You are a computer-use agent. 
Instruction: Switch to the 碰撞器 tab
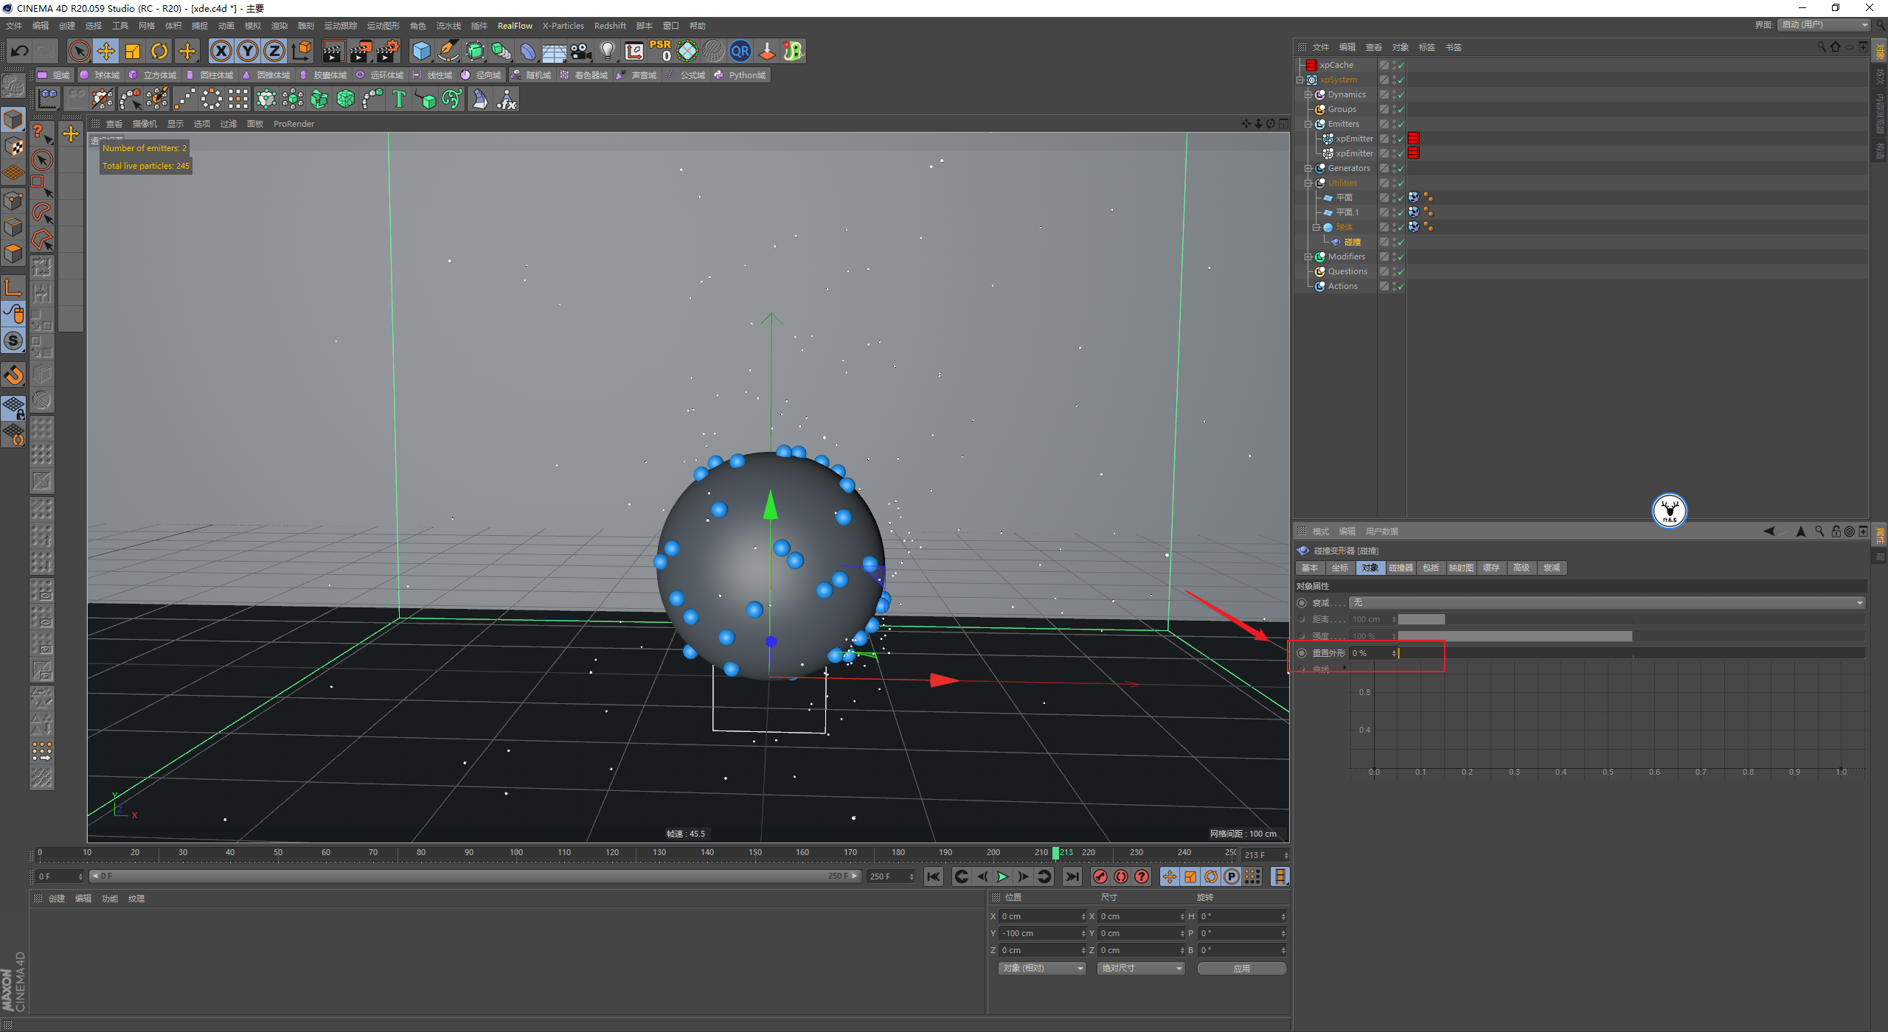point(1400,568)
